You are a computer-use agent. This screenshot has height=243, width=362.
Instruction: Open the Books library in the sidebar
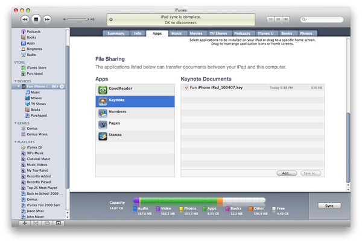pyautogui.click(x=31, y=37)
